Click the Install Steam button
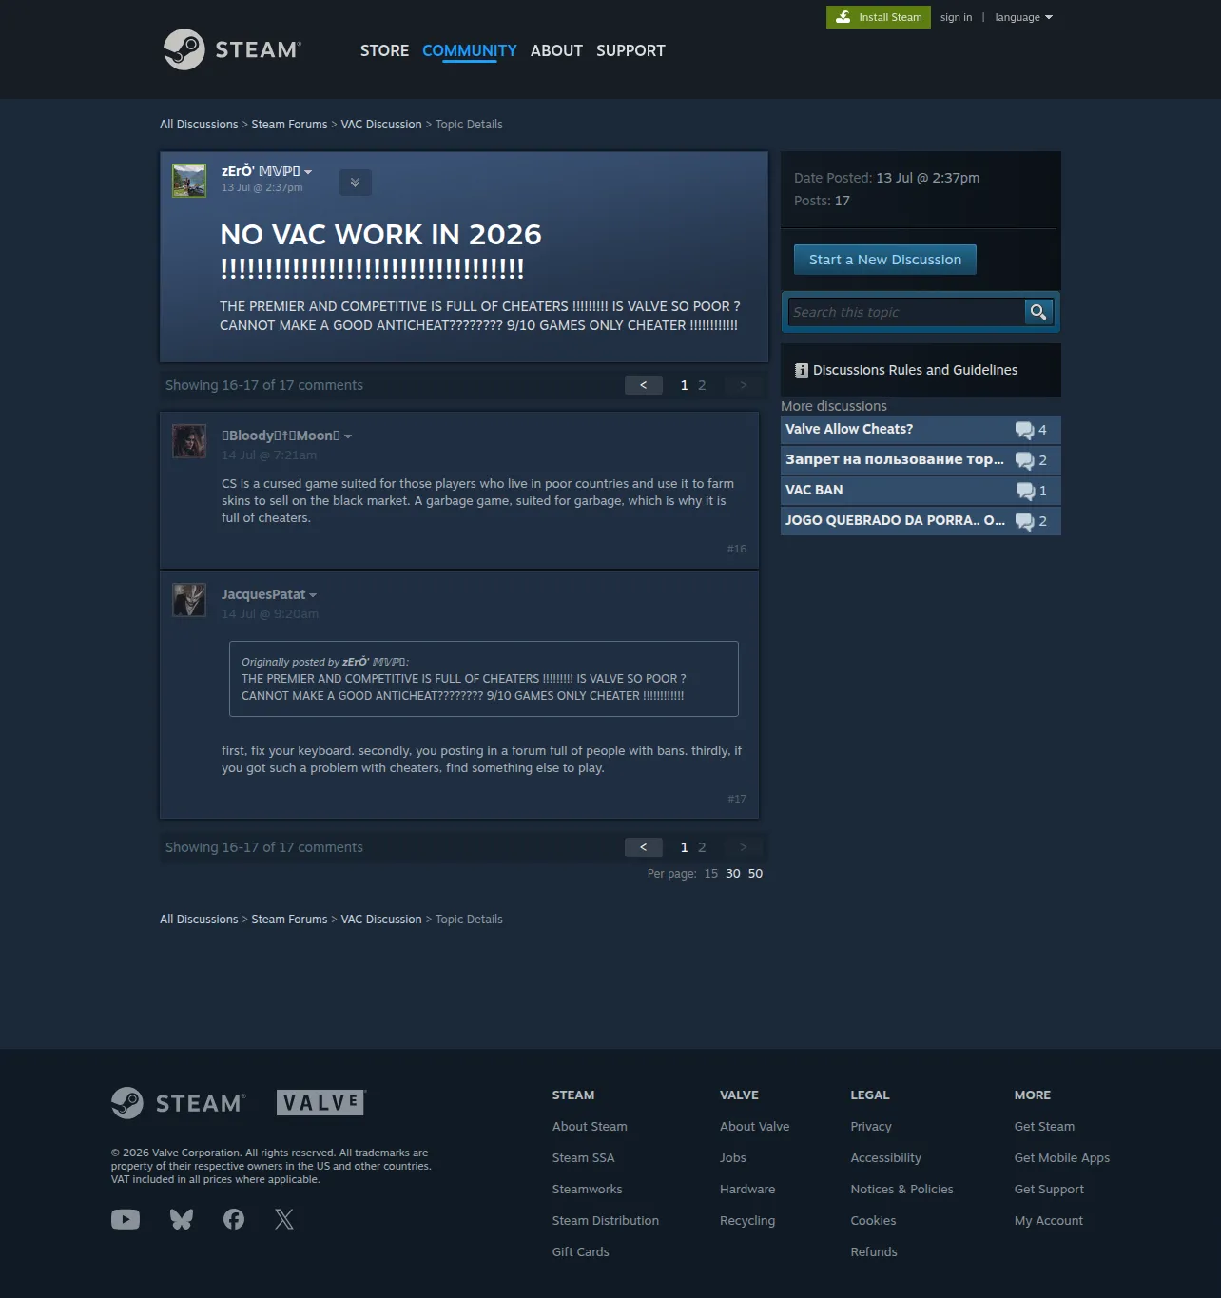1221x1298 pixels. click(880, 17)
